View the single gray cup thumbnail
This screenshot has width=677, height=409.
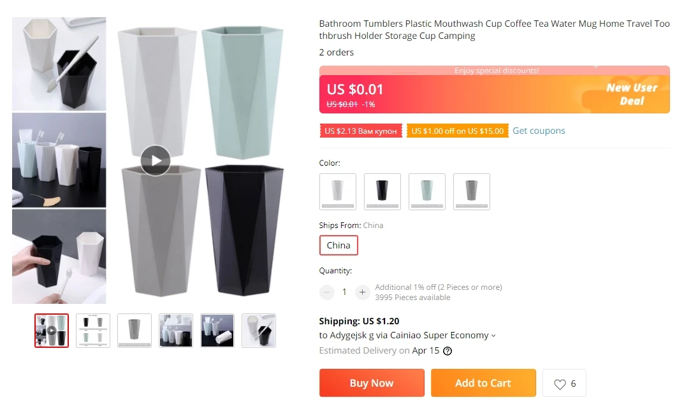pos(135,331)
